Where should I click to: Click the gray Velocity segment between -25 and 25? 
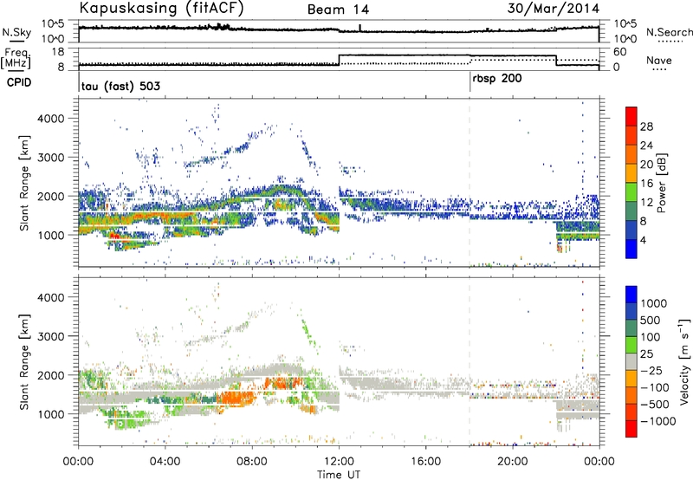coord(631,361)
